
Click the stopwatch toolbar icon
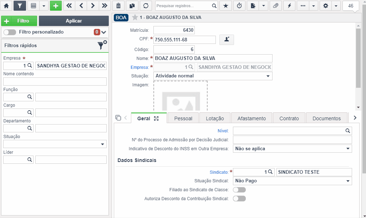tap(239, 6)
